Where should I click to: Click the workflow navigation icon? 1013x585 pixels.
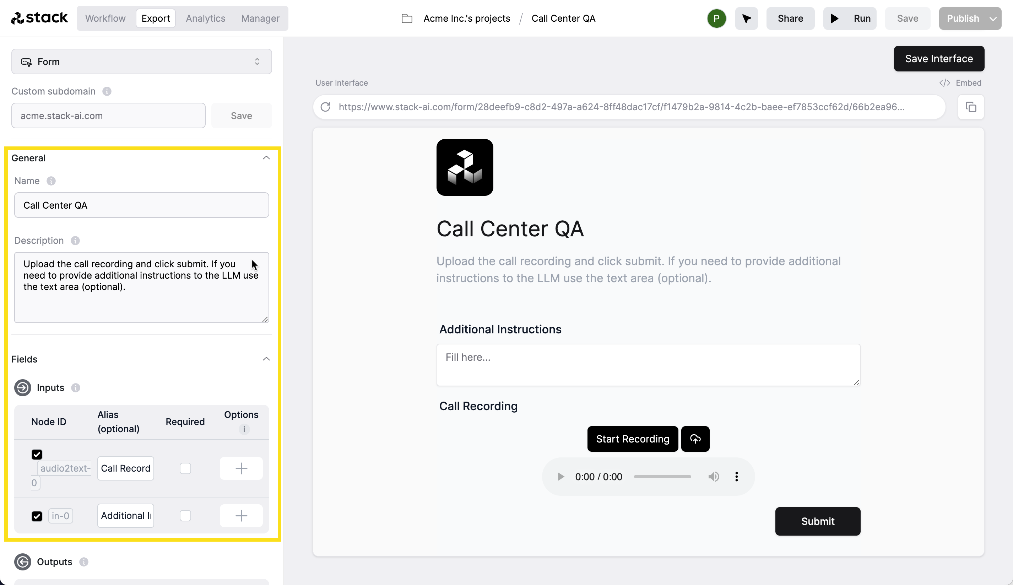click(106, 18)
